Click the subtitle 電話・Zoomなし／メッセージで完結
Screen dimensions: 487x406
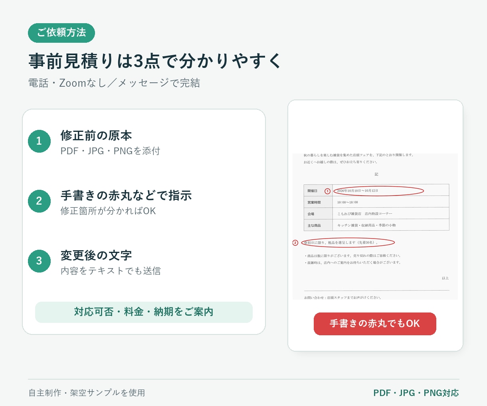pyautogui.click(x=114, y=83)
